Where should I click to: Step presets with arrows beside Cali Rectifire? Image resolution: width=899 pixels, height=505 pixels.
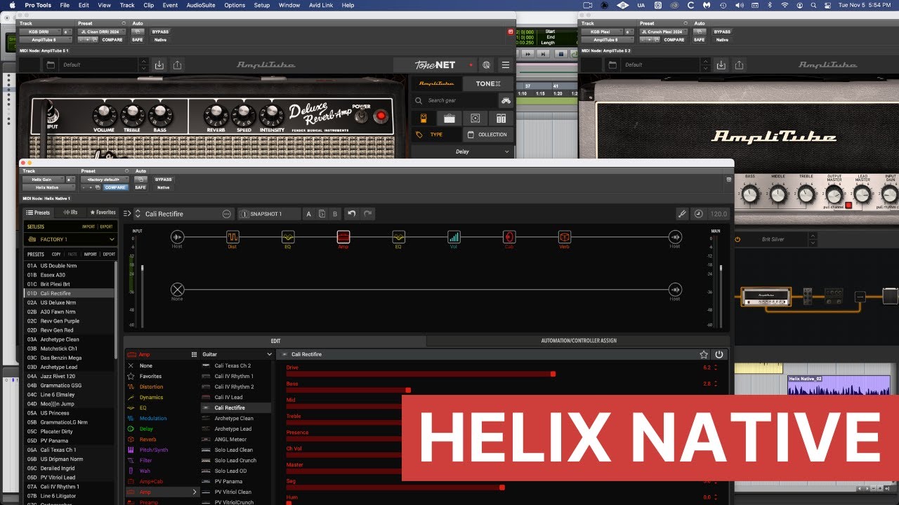[x=138, y=214]
